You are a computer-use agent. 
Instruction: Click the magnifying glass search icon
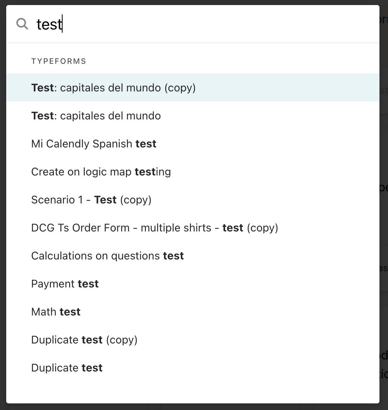[x=22, y=24]
